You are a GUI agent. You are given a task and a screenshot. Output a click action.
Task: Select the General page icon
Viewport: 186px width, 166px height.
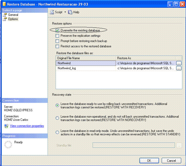click(x=4, y=15)
